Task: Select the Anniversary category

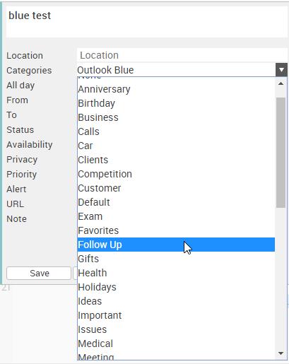Action: (x=176, y=89)
